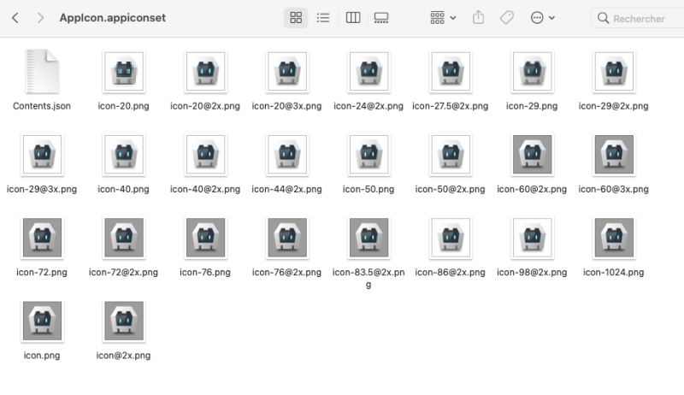
Task: Go forward in folder history
Action: [40, 18]
